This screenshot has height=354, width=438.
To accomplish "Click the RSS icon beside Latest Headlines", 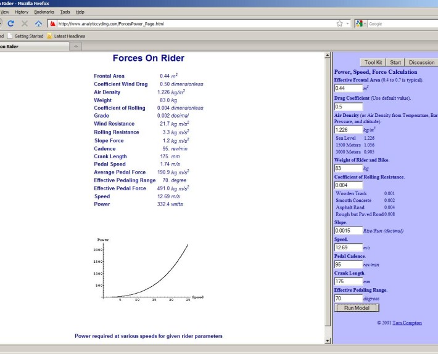I will tap(49, 36).
